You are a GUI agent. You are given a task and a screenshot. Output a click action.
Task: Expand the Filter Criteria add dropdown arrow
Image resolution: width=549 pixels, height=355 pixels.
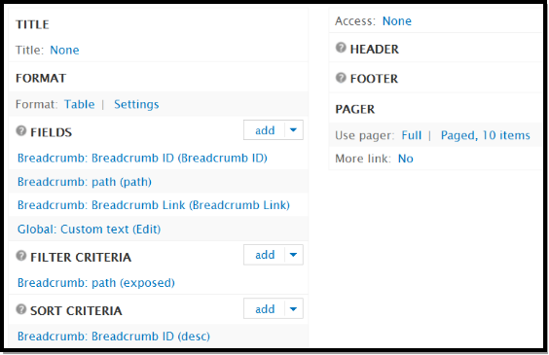point(293,255)
